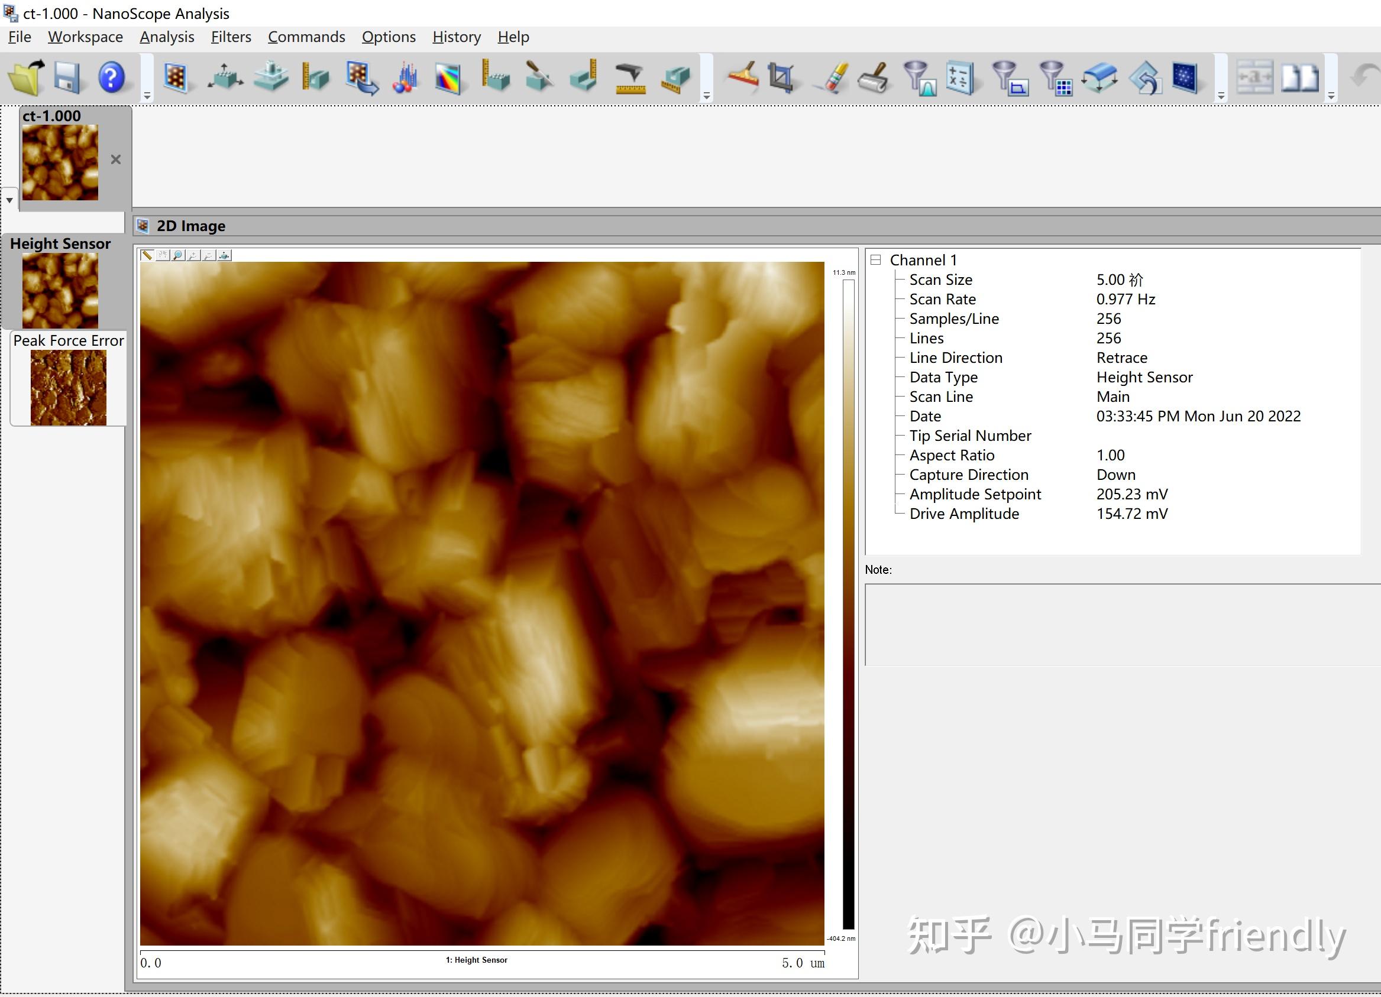Click the open file folder icon
Image resolution: width=1381 pixels, height=997 pixels.
(25, 78)
